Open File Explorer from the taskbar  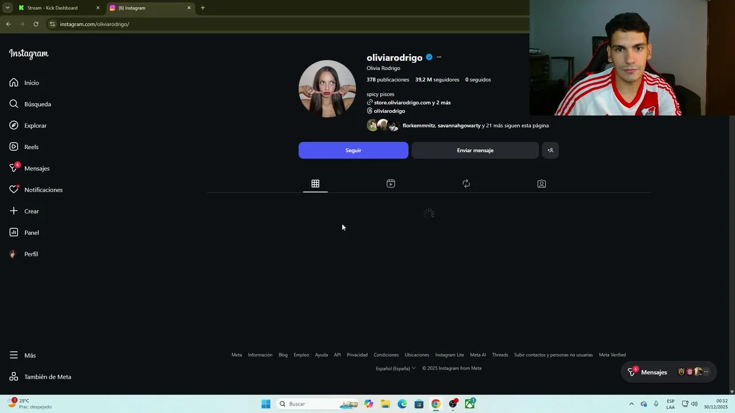(x=385, y=404)
